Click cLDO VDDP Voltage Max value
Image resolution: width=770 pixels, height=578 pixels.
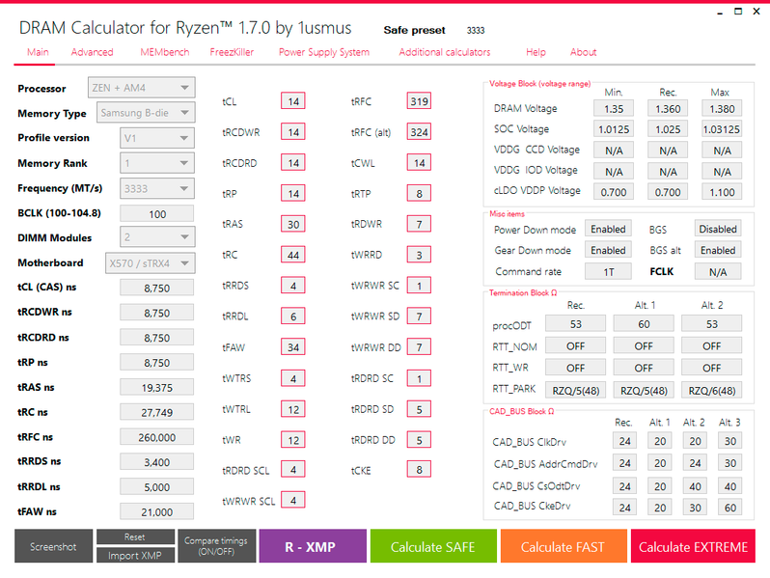click(x=722, y=192)
